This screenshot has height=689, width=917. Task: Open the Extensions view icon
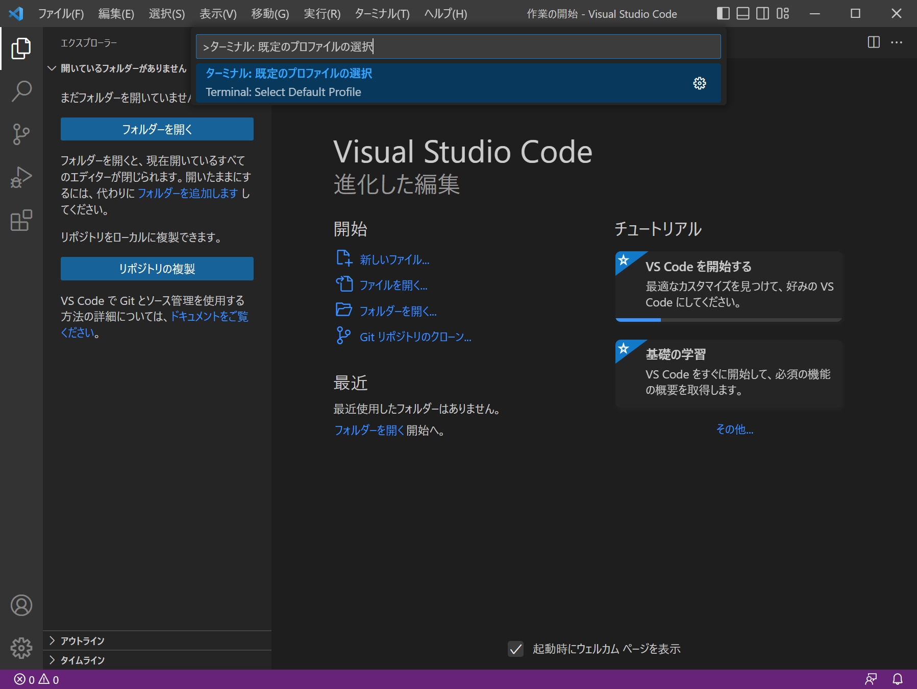pyautogui.click(x=21, y=220)
